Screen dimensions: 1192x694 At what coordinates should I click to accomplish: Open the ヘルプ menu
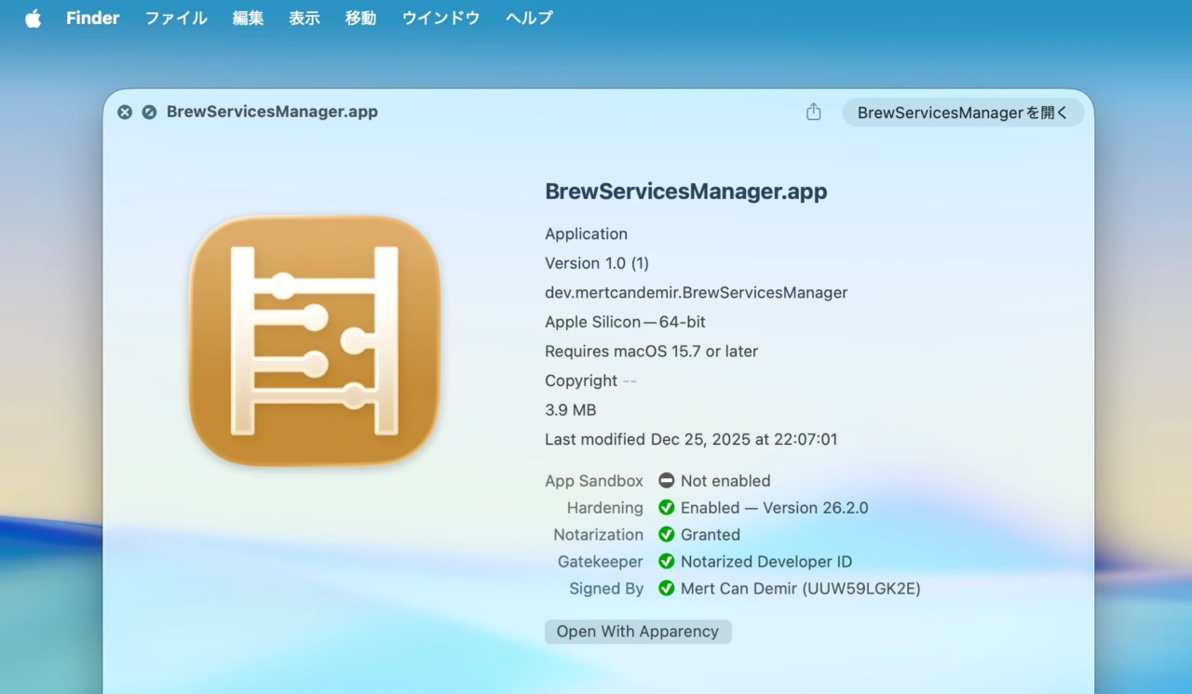coord(527,18)
